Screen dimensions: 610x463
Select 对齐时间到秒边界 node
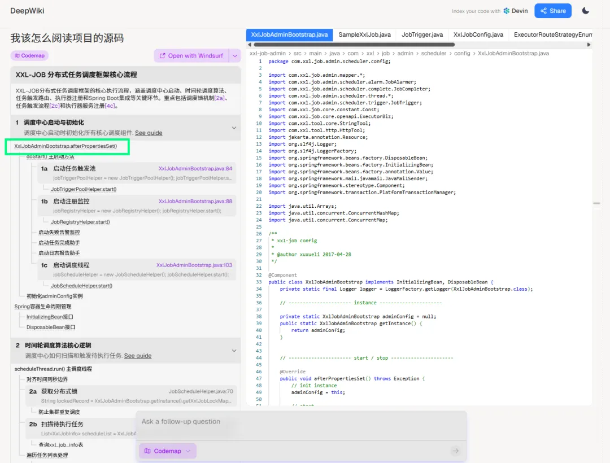click(x=47, y=379)
